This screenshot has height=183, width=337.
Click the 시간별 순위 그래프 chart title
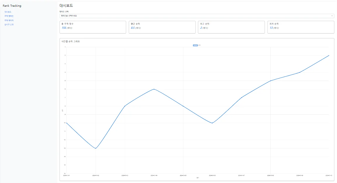[70, 41]
